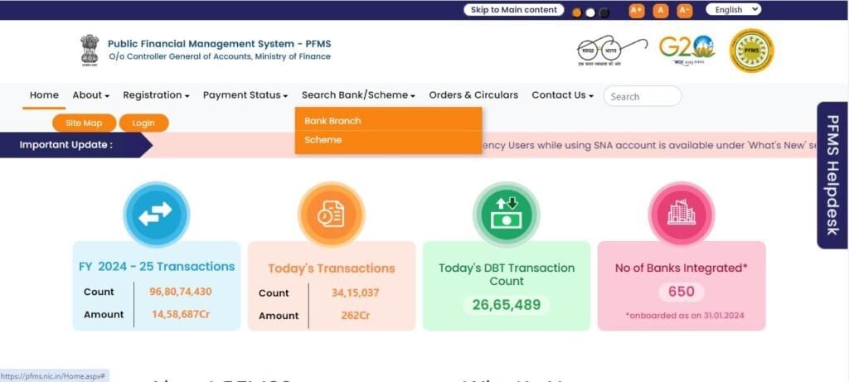Open the Swachh Bharat glasses logo

point(611,51)
